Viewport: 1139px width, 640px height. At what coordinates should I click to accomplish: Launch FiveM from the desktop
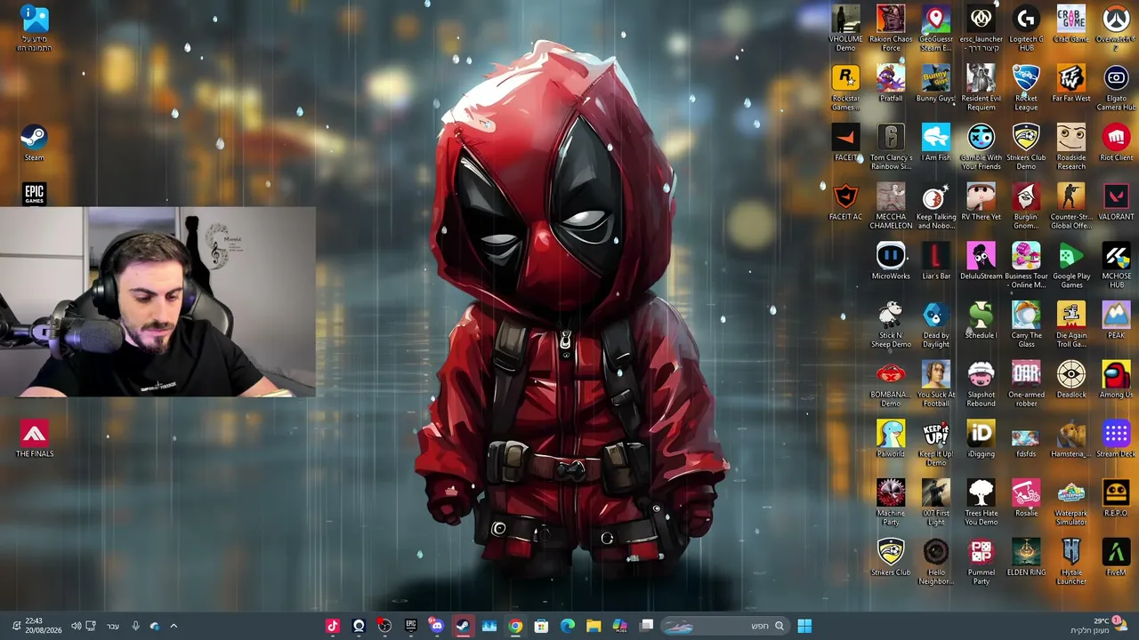click(1116, 557)
